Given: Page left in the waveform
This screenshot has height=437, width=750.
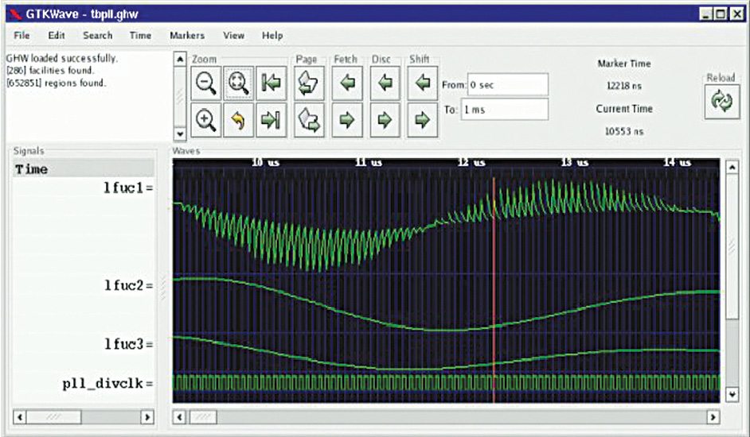Looking at the screenshot, I should 308,83.
